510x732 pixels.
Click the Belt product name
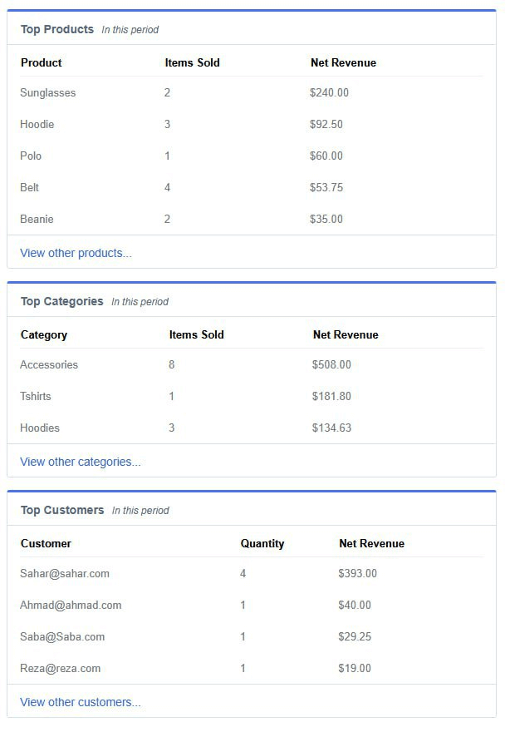[30, 188]
